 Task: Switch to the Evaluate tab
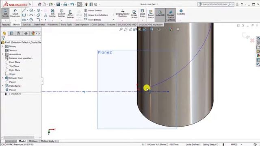click(111, 24)
